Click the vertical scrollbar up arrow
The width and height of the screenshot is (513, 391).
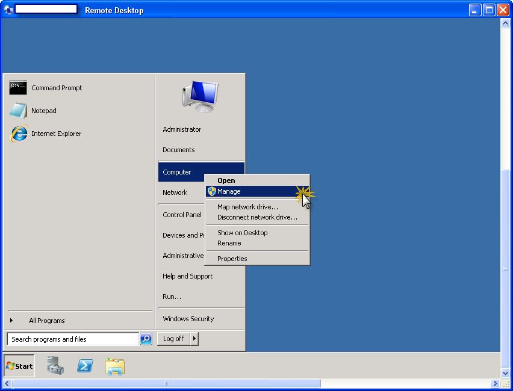505,23
